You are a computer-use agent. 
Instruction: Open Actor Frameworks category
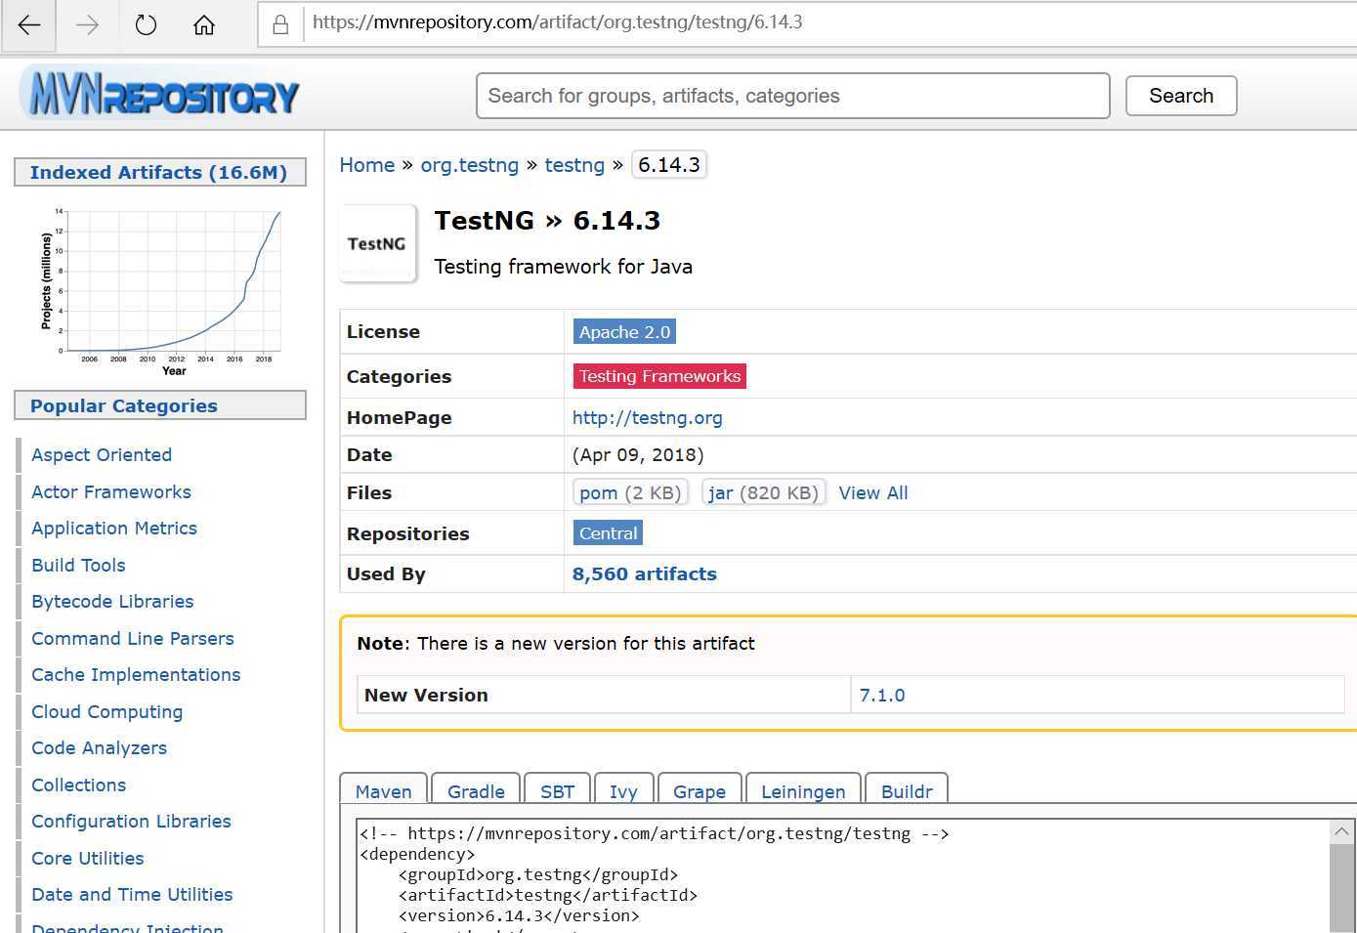[x=111, y=492]
